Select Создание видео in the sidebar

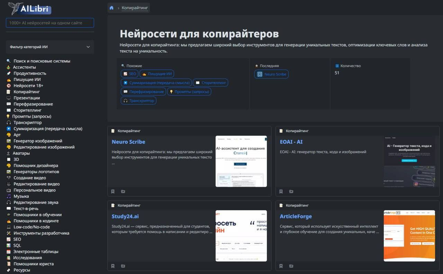[x=30, y=178]
